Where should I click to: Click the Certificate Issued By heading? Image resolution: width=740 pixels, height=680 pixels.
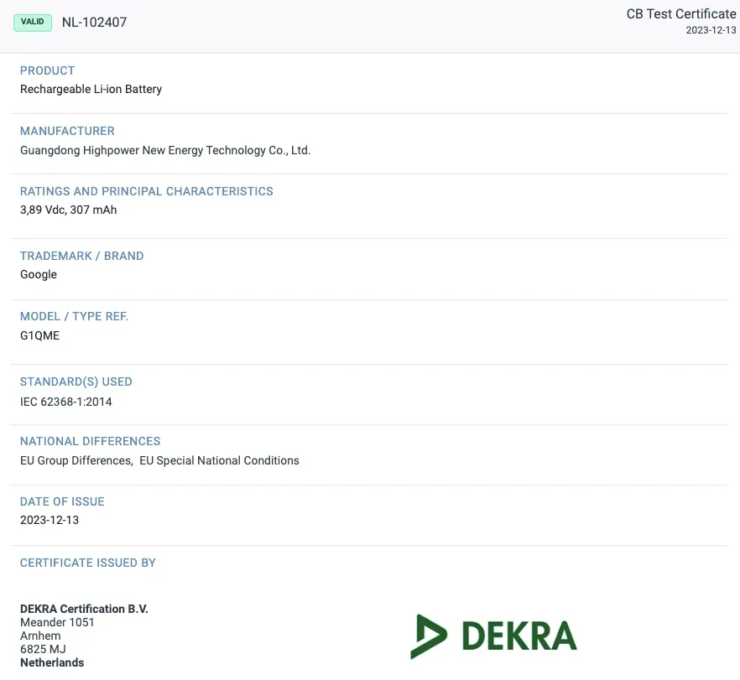click(87, 563)
